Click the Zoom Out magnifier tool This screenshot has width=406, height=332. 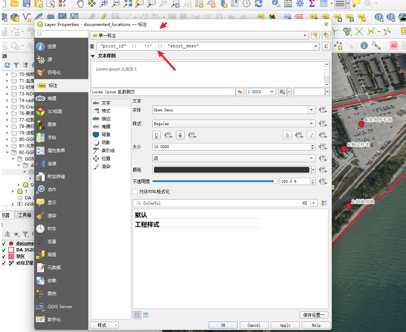click(116, 3)
